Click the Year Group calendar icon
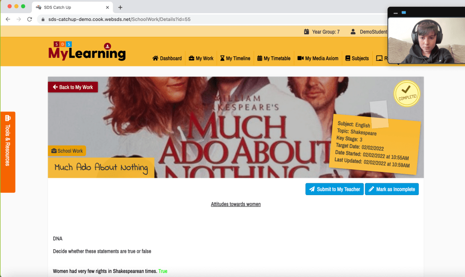This screenshot has width=465, height=277. point(306,32)
